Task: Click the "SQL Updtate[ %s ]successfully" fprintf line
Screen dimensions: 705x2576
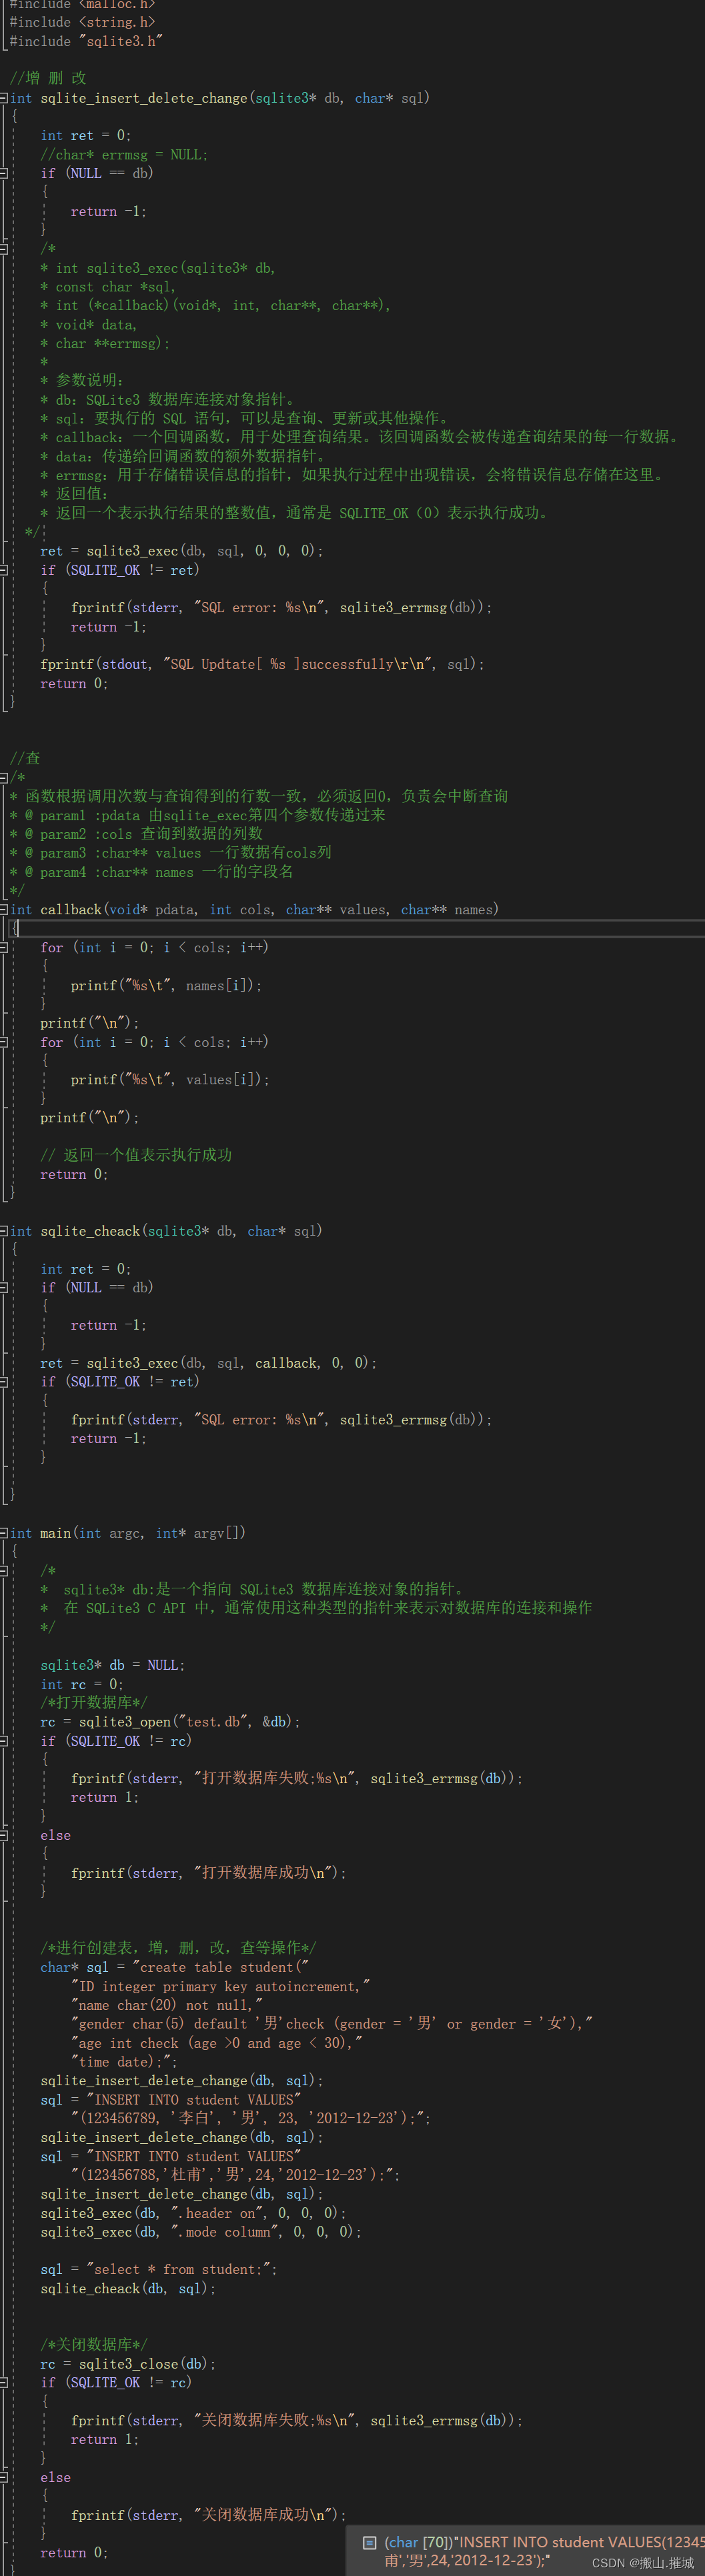Action: [x=262, y=664]
